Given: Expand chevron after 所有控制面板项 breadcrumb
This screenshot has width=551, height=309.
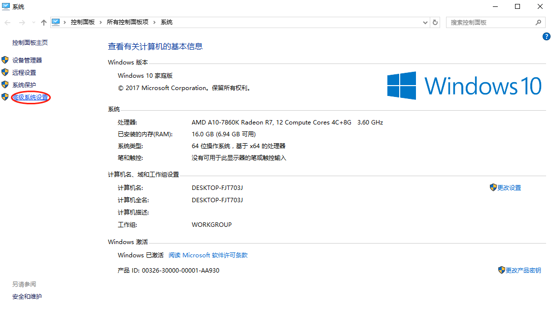Looking at the screenshot, I should tap(154, 22).
